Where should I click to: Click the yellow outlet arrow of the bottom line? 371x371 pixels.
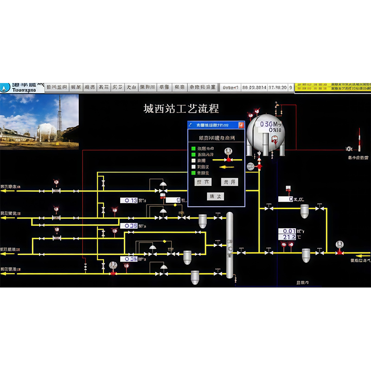coord(7,274)
